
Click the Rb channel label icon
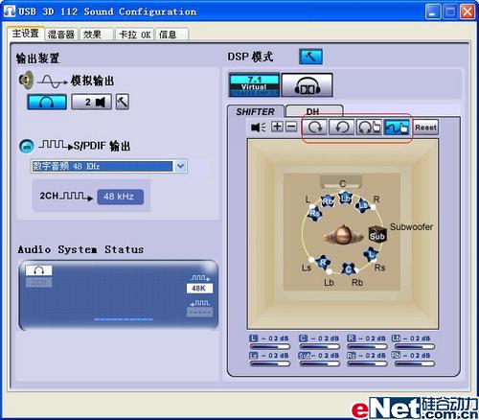pos(396,355)
